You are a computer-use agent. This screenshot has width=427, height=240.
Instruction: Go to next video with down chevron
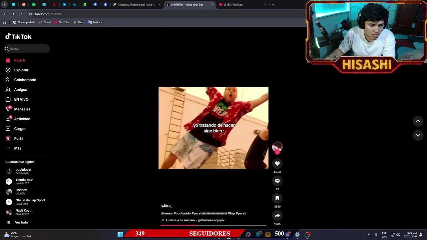tap(418, 135)
